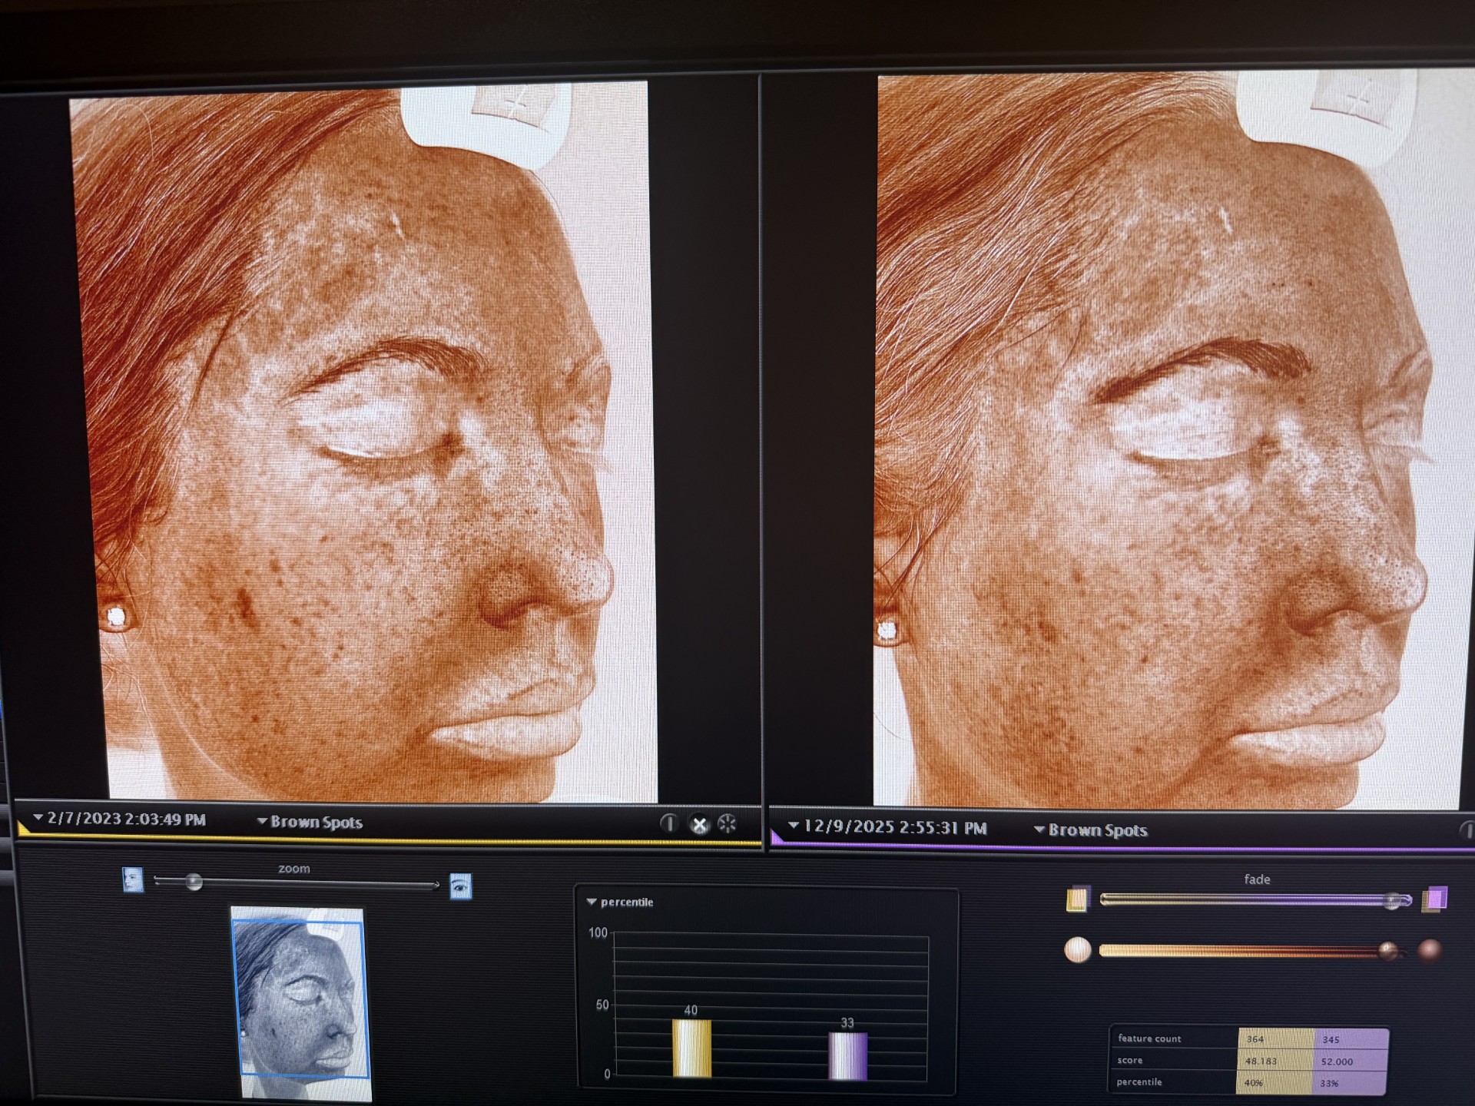This screenshot has width=1475, height=1106.
Task: Click the blue face navigator thumbnail
Action: [300, 998]
